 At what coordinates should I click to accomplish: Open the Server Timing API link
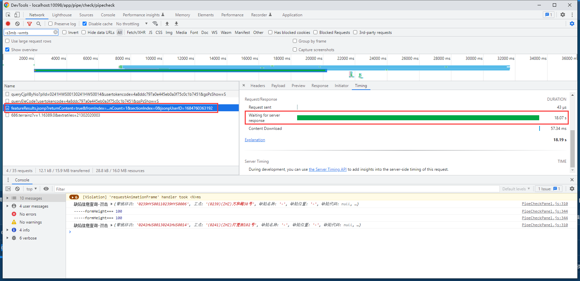click(x=328, y=169)
